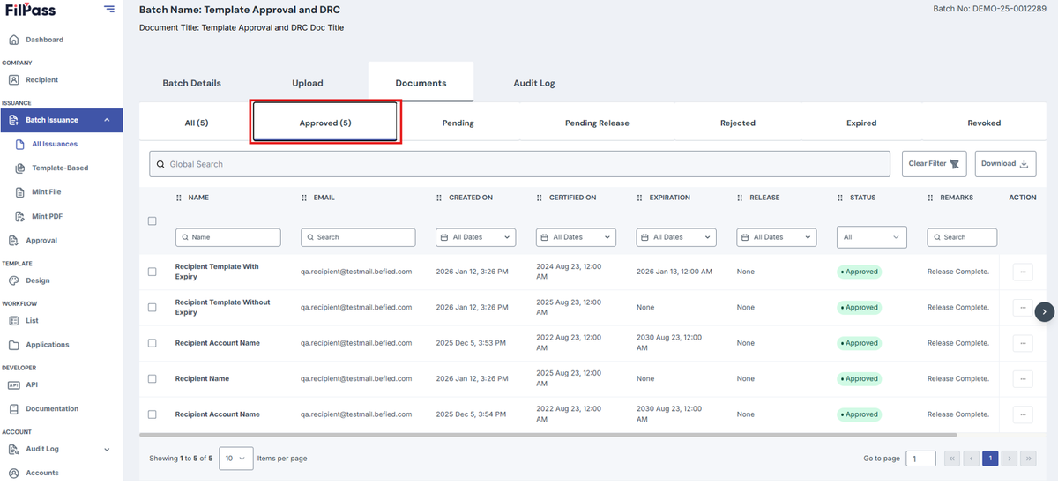This screenshot has height=485, width=1058.
Task: Grab the NAME column drag handle icon
Action: 179,198
